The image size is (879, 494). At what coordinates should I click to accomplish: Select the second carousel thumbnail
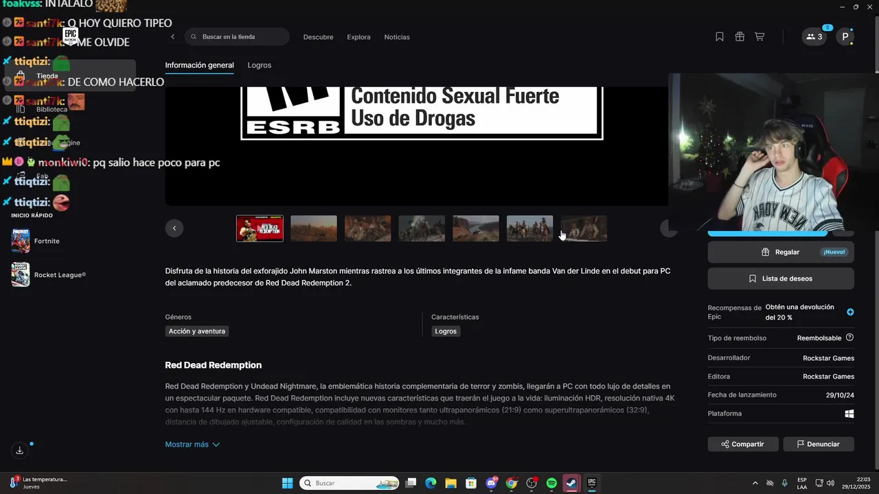pyautogui.click(x=314, y=228)
